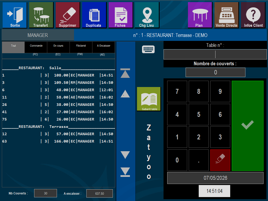Click Chg Lieu location icon
This screenshot has width=268, height=201.
point(147,15)
